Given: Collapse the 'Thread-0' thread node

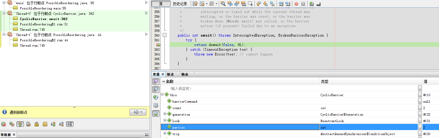Looking at the screenshot, I should tap(4, 13).
